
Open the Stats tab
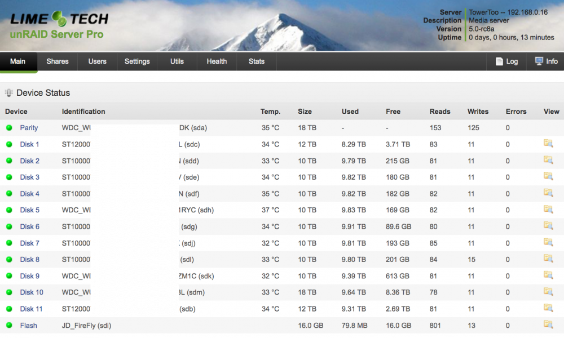pos(257,61)
